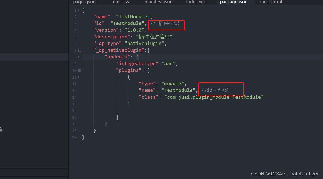The width and height of the screenshot is (323, 179).
Task: Fold the plugin object on line 11
Action: coord(80,77)
